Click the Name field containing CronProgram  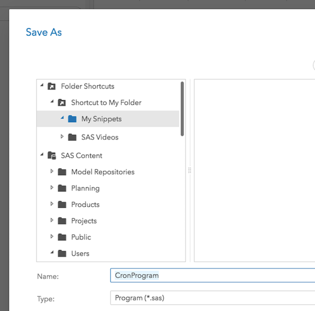click(x=210, y=275)
